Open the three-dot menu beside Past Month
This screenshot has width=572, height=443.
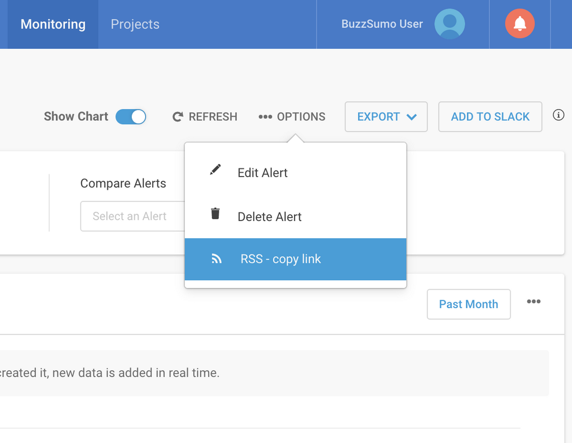(533, 302)
